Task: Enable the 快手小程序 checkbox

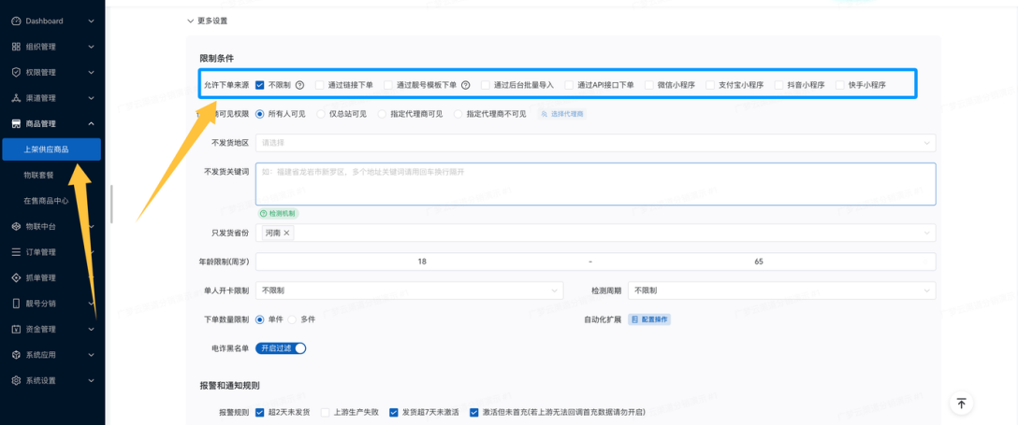Action: click(x=840, y=85)
